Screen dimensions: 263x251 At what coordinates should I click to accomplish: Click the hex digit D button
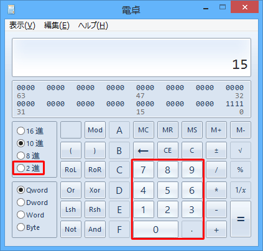point(119,190)
